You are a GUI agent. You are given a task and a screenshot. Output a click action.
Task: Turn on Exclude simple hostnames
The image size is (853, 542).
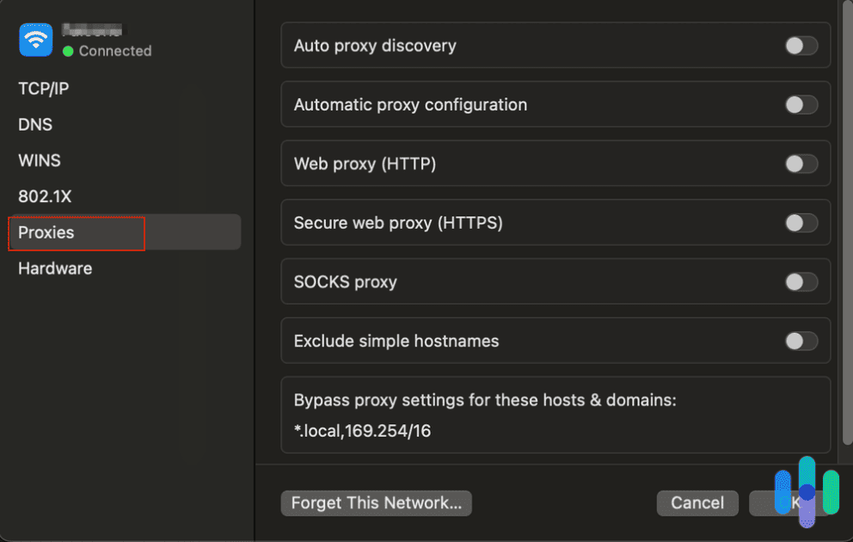tap(801, 341)
